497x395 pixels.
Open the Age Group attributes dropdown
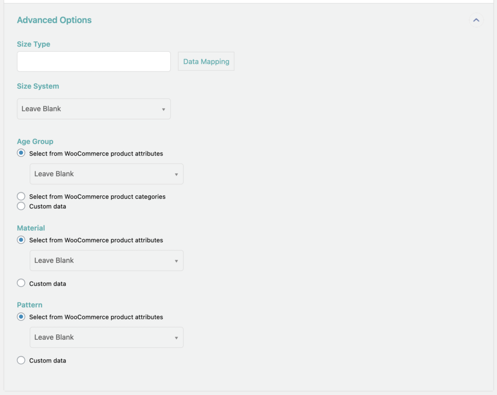106,174
